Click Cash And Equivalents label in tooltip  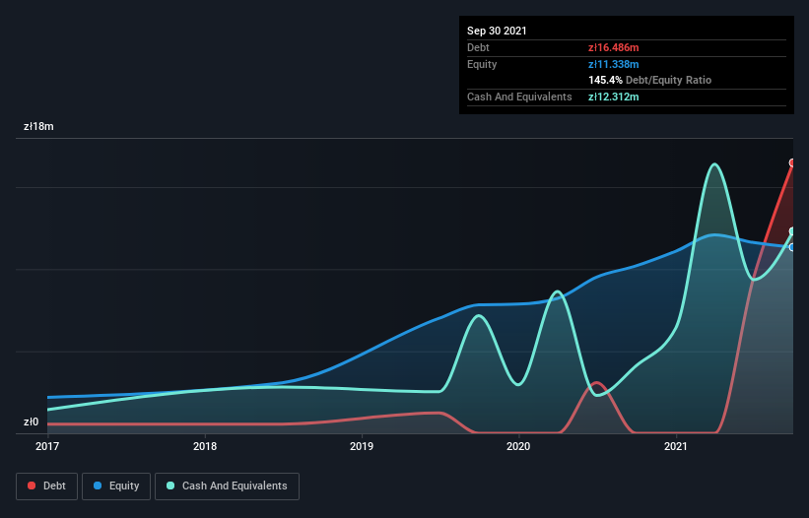(x=519, y=97)
